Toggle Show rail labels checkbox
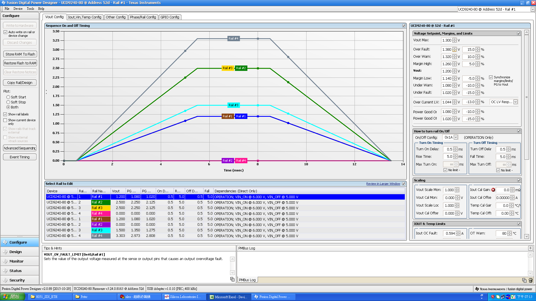 (5, 114)
